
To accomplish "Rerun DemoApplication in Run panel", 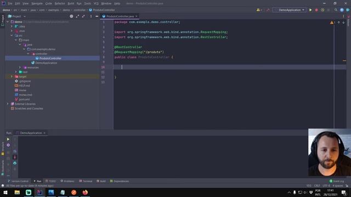I will [8, 139].
